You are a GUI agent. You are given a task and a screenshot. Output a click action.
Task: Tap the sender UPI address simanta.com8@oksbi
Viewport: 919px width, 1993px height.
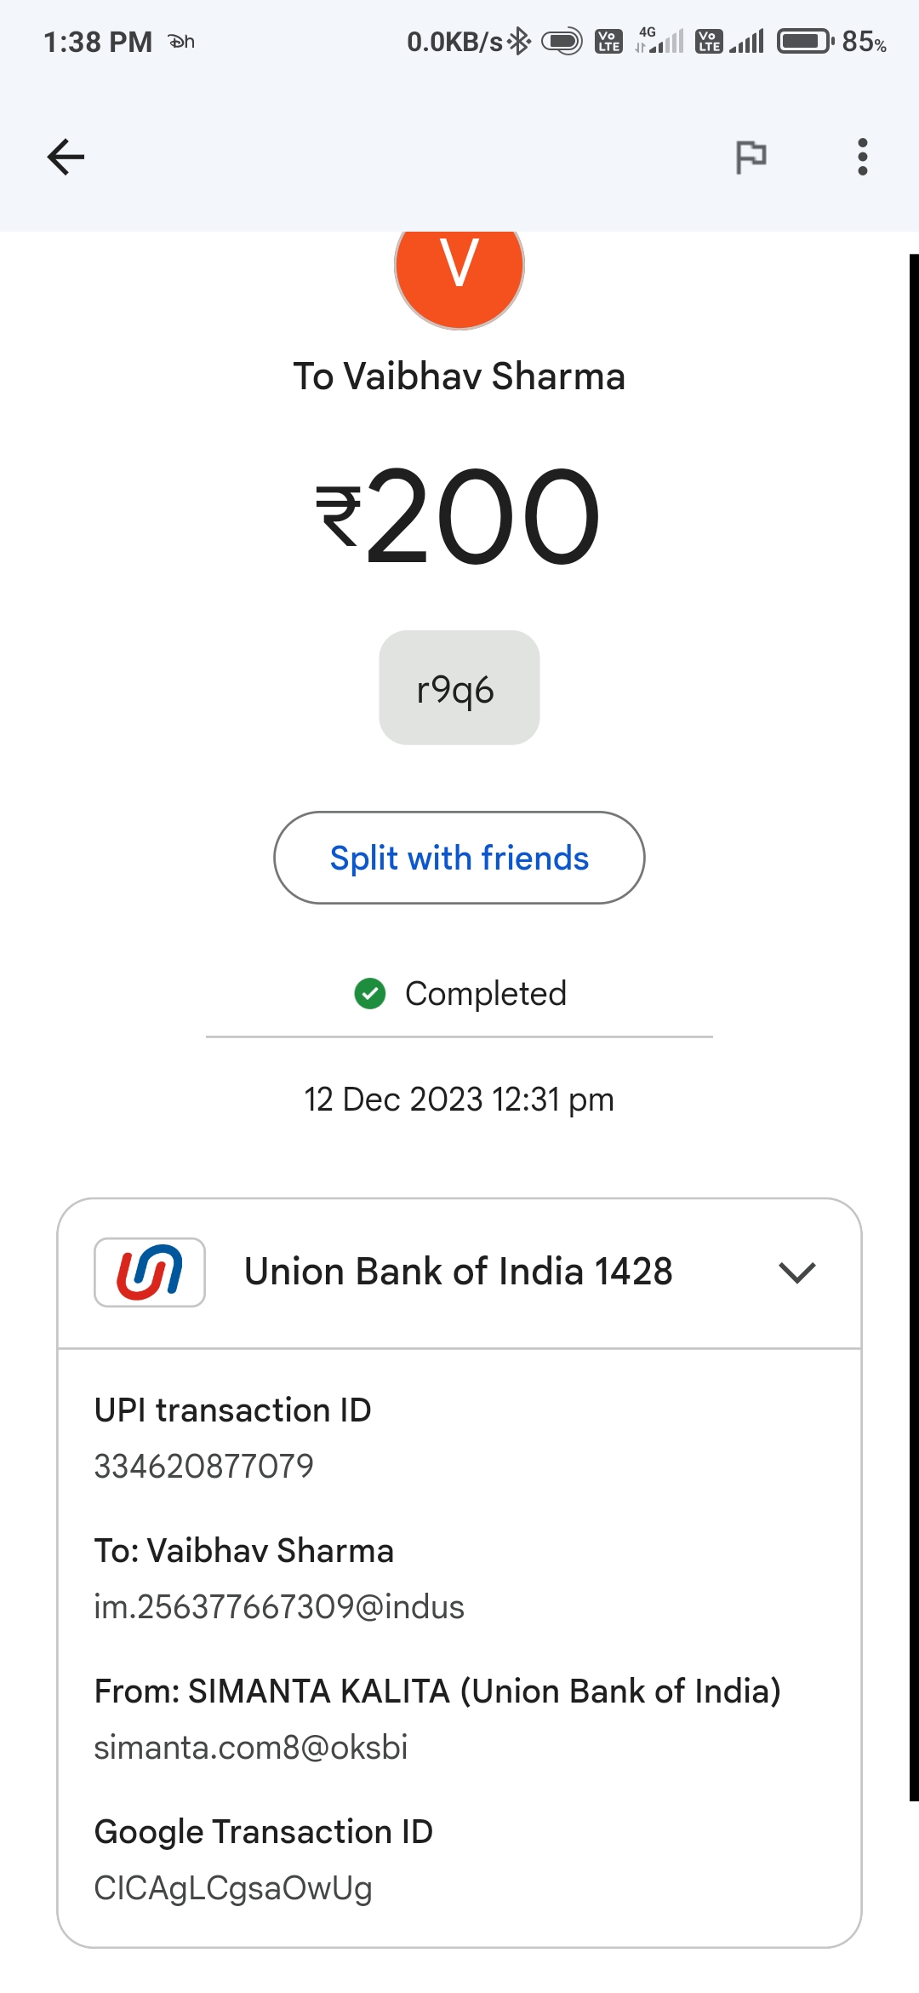(251, 1748)
